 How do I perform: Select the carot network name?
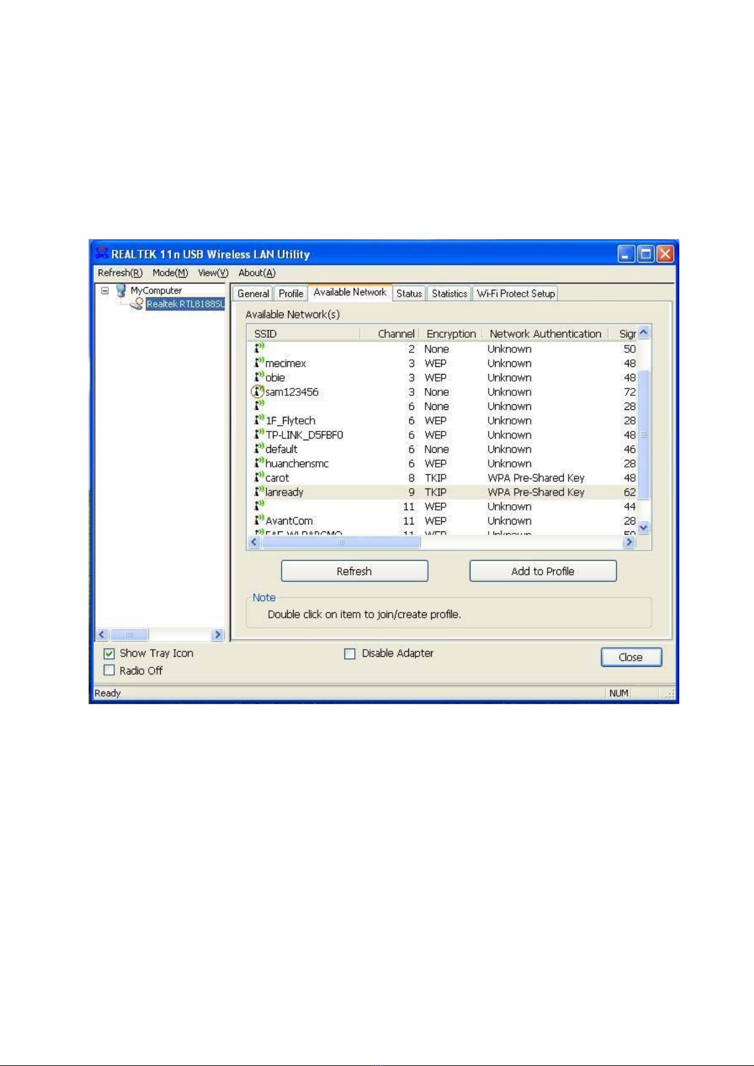click(277, 478)
